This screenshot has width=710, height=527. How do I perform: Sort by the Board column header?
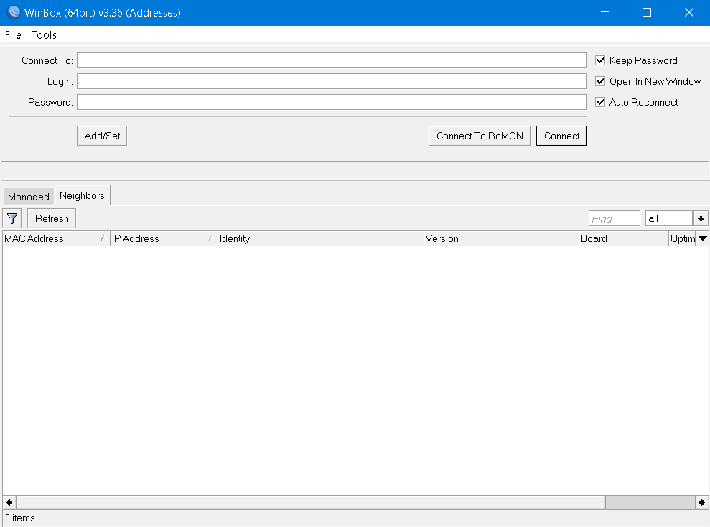pyautogui.click(x=624, y=238)
